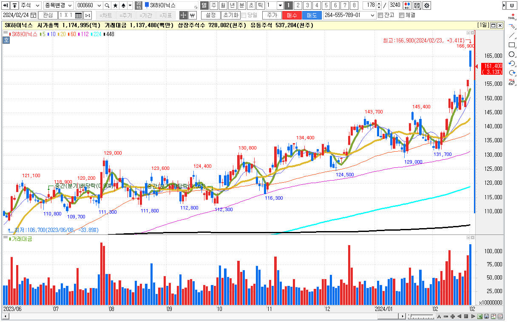Image resolution: width=519 pixels, height=322 pixels.
Task: Click the red 매수 buy button
Action: click(x=292, y=15)
